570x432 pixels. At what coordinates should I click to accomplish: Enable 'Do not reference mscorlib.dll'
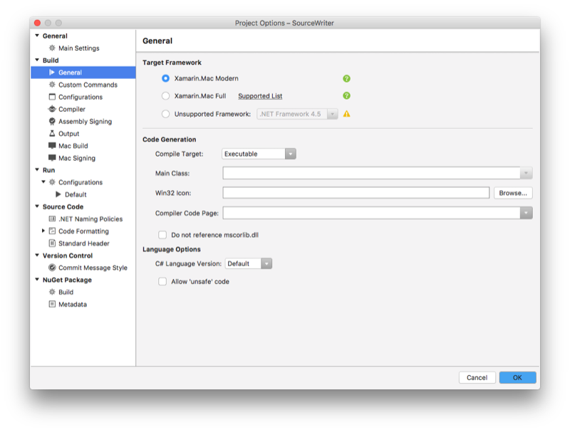click(x=161, y=233)
